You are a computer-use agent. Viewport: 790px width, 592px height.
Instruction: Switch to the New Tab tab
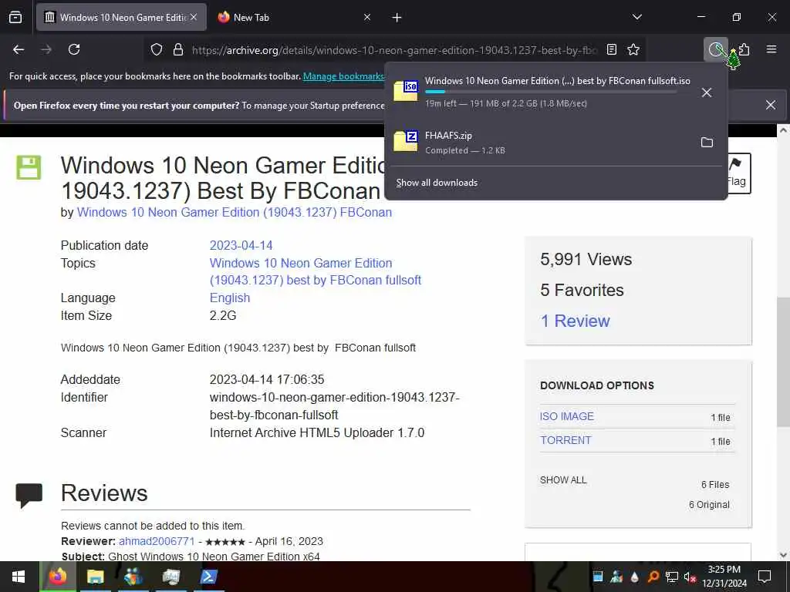click(294, 18)
